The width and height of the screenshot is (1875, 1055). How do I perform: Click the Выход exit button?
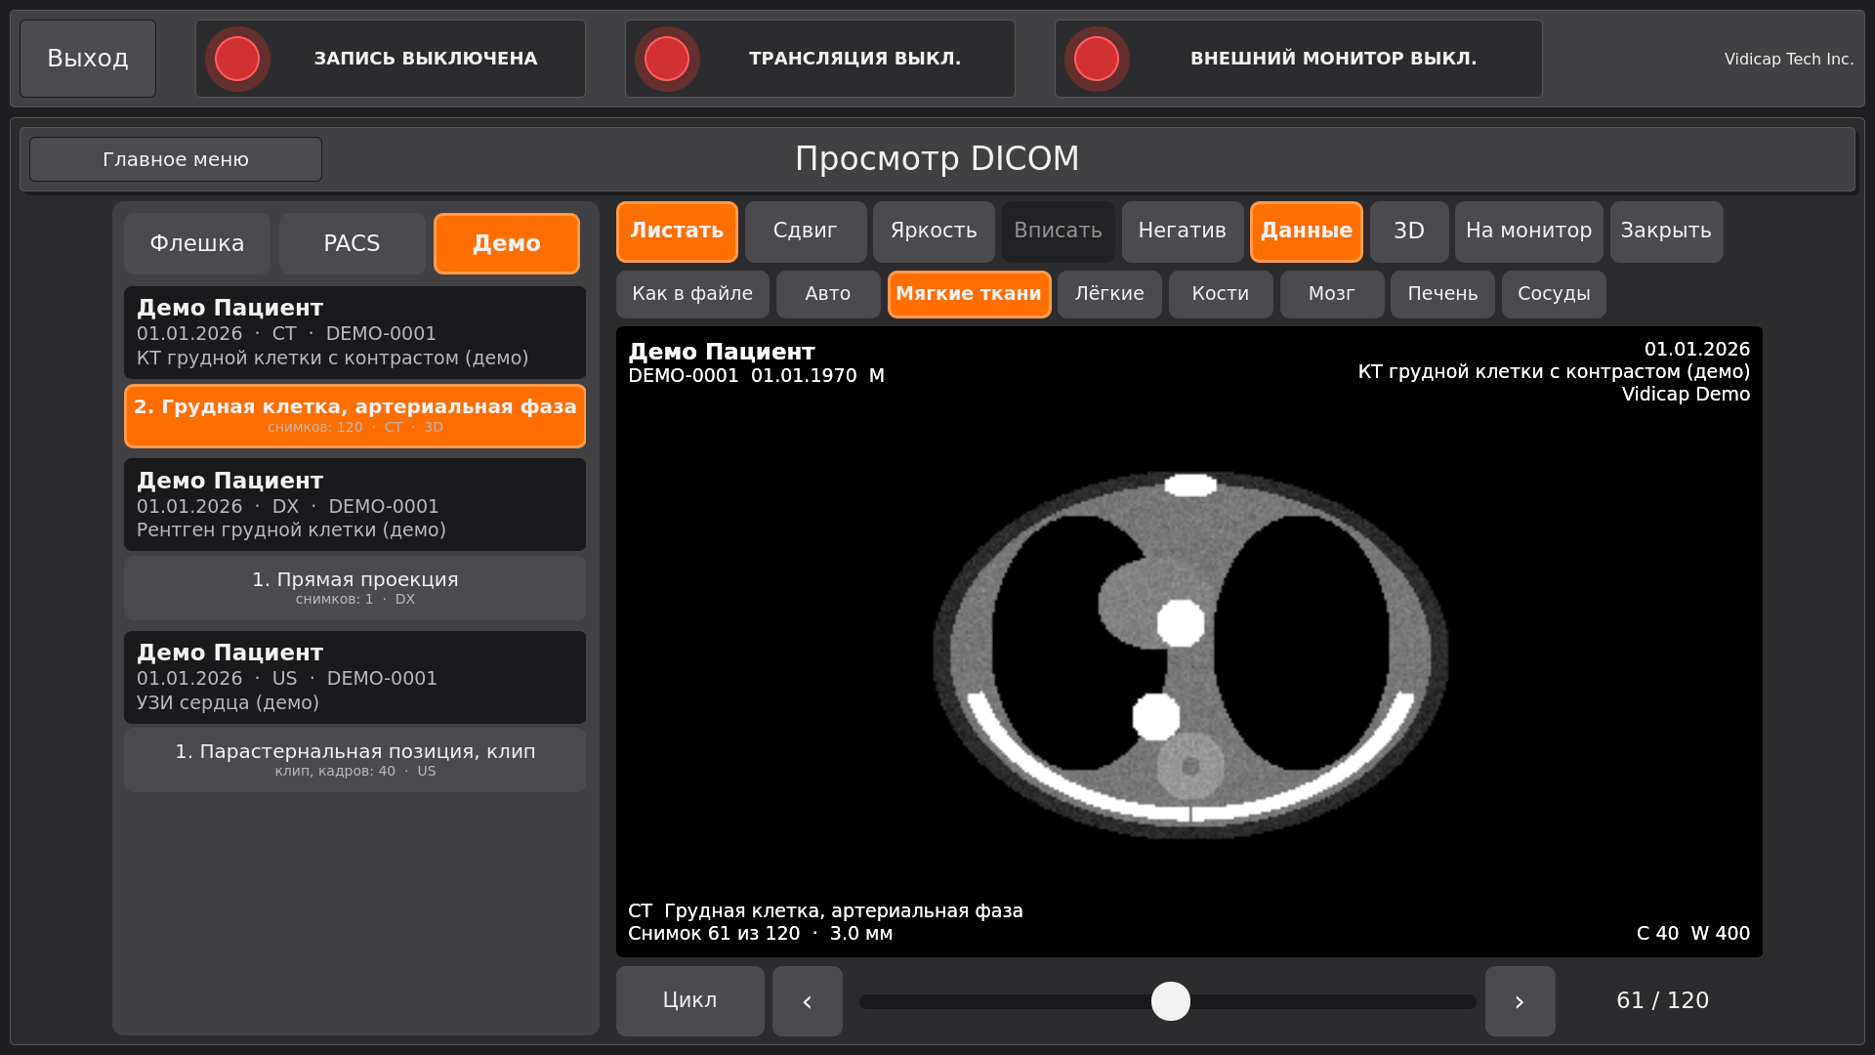point(88,59)
